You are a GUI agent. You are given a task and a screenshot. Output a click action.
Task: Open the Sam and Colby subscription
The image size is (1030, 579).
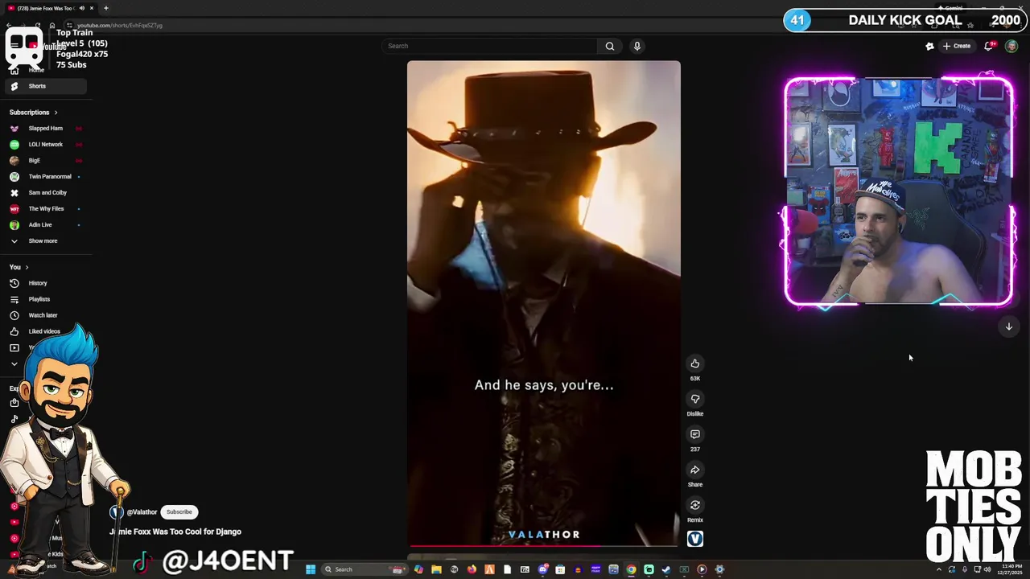pyautogui.click(x=45, y=193)
